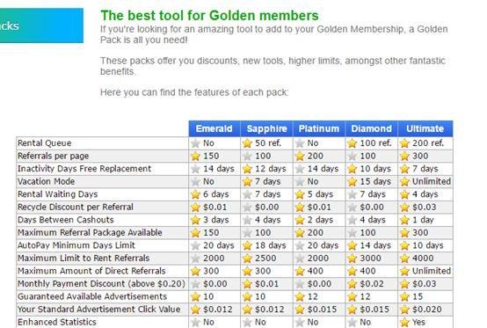Viewport: 487px width, 328px height.
Task: Click the gold star for Sapphire Vacation Mode 7 days
Action: 247,181
